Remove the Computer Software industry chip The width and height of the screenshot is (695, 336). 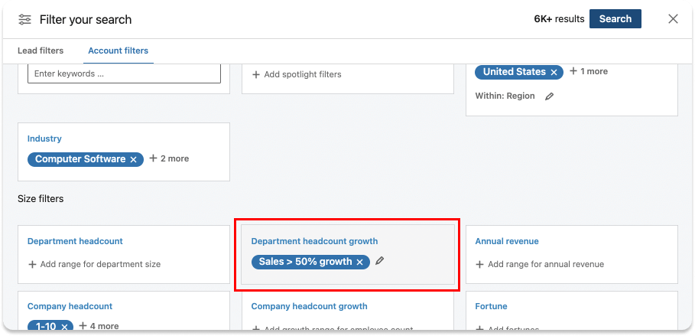coord(133,159)
